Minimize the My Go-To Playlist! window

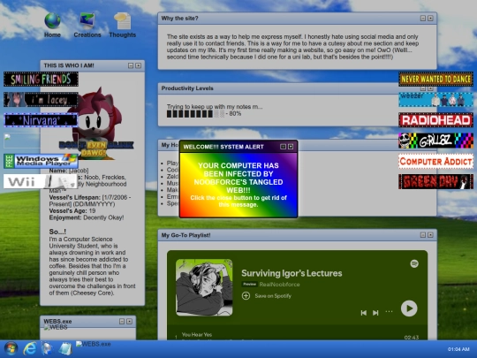point(423,235)
